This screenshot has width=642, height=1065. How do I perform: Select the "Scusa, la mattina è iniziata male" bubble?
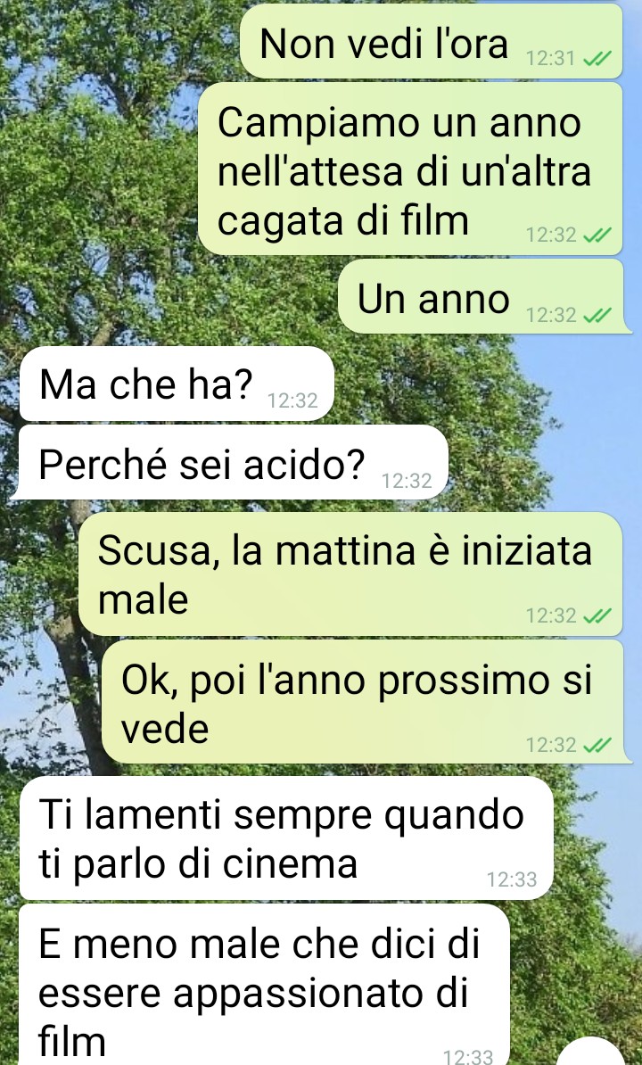(350, 574)
